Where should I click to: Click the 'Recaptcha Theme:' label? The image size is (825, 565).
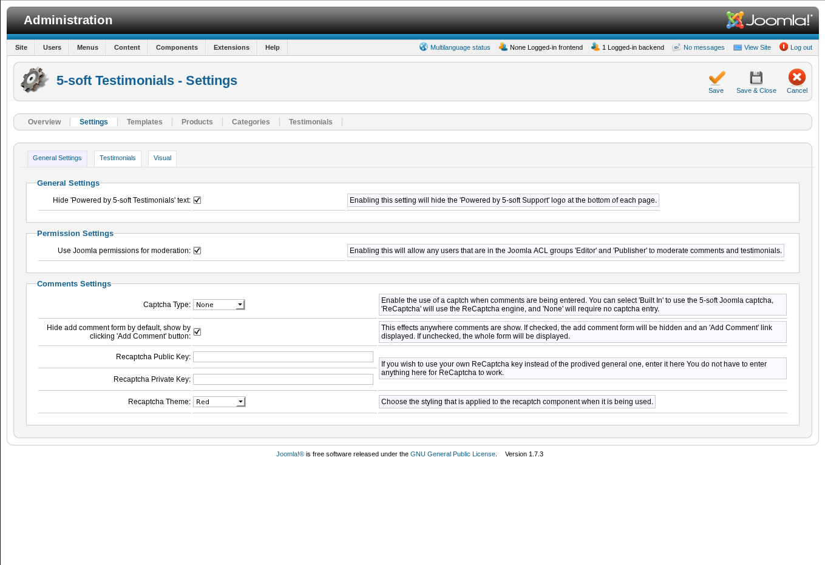point(160,402)
